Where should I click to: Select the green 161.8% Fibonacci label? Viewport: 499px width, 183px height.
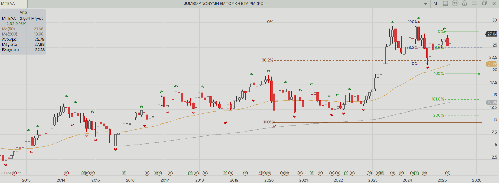(438, 99)
